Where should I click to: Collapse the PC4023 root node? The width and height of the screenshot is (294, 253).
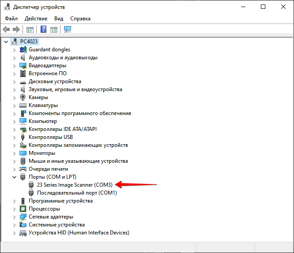coord(6,42)
